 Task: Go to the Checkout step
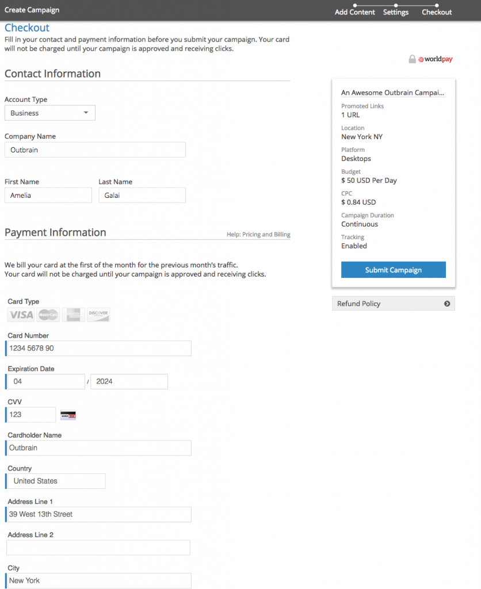(x=437, y=12)
